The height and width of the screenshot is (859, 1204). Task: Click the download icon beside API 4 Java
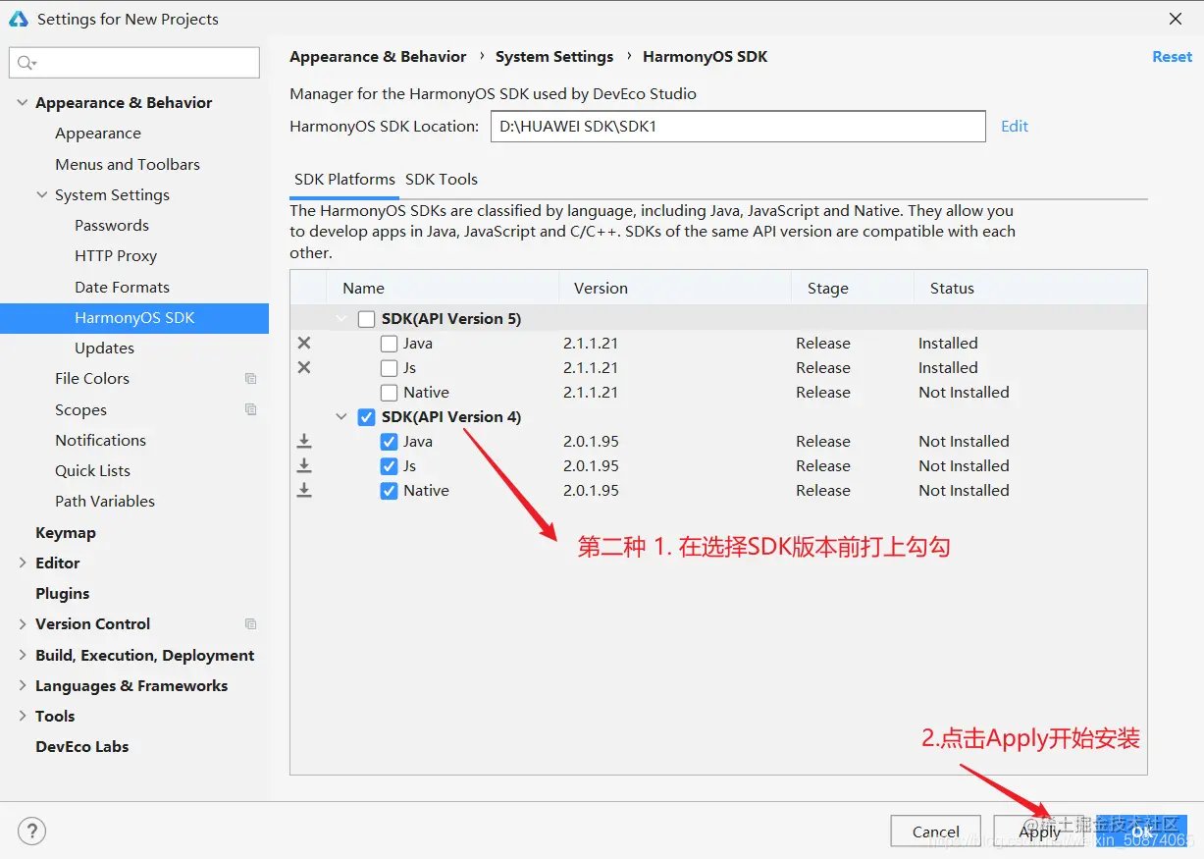(304, 441)
